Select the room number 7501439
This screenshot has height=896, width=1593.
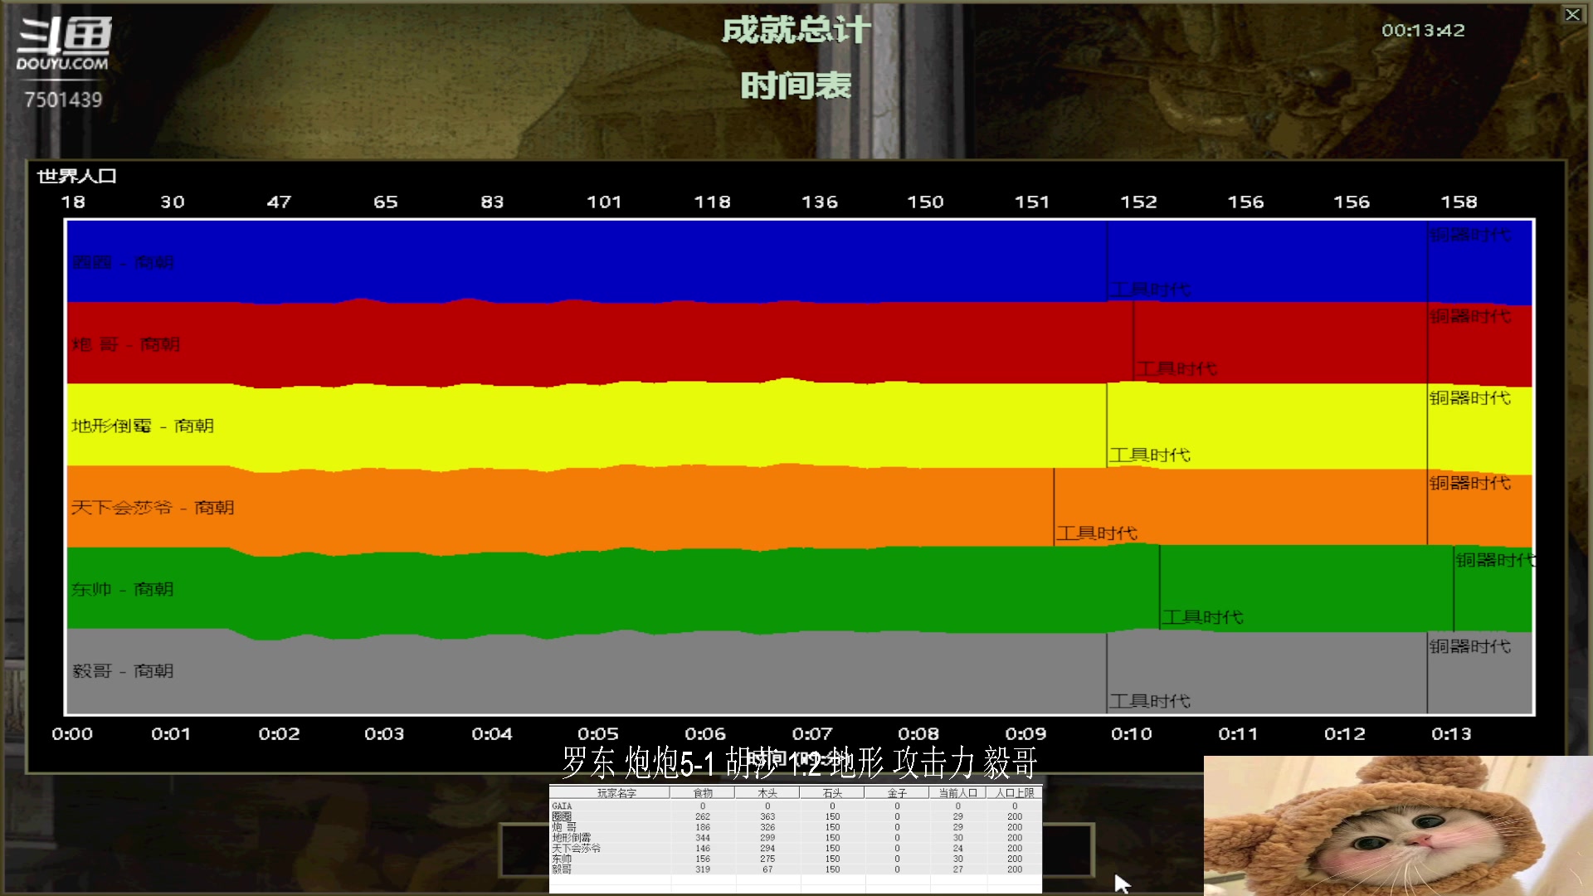pyautogui.click(x=63, y=100)
